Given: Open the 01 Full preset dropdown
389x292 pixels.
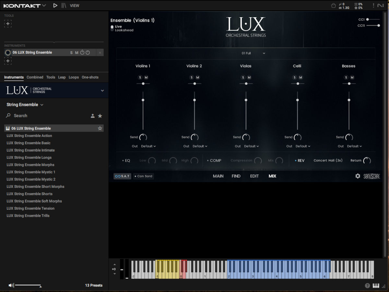Looking at the screenshot, I should coord(253,53).
